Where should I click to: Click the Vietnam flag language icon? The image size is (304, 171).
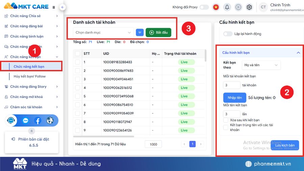pos(216,7)
